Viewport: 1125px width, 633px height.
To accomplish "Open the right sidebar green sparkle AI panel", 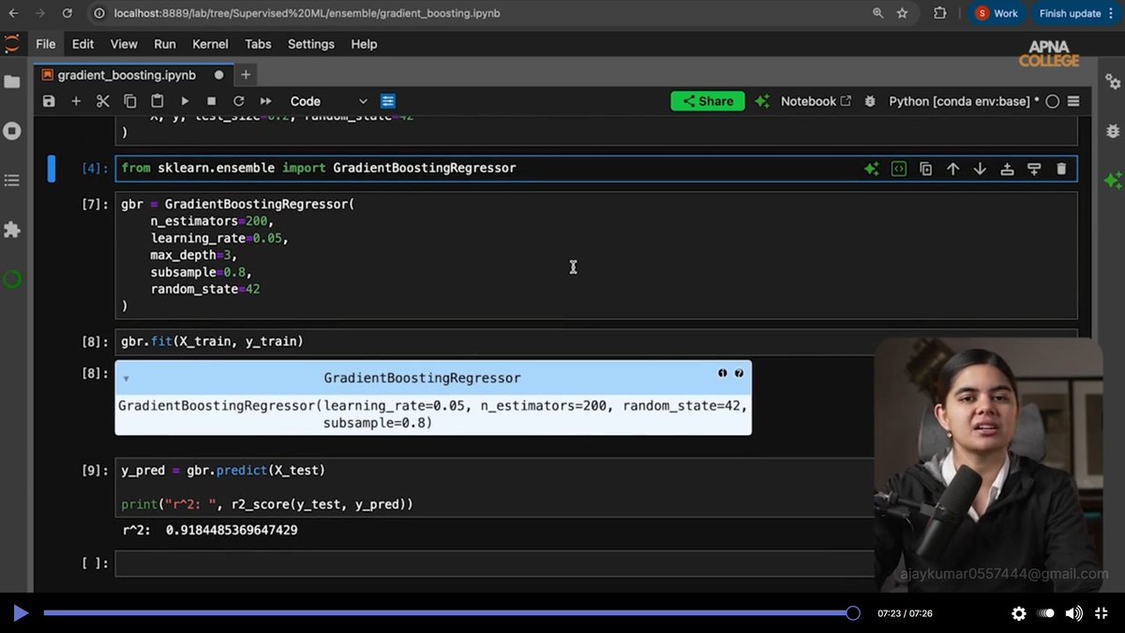I will tap(1113, 180).
